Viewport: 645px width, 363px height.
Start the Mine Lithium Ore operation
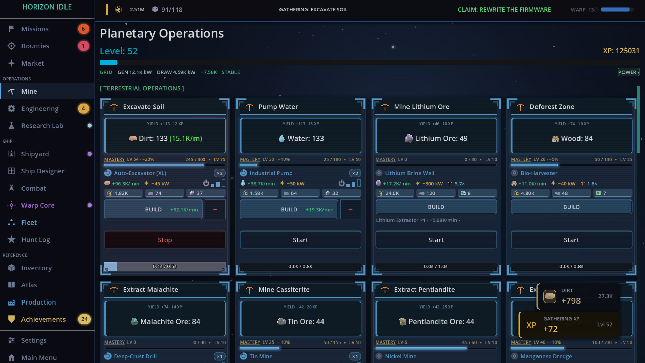pyautogui.click(x=436, y=240)
